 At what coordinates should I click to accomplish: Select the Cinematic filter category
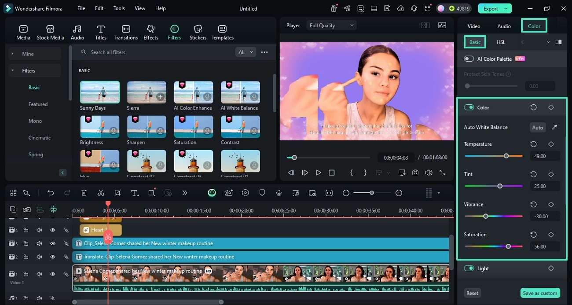tap(40, 138)
